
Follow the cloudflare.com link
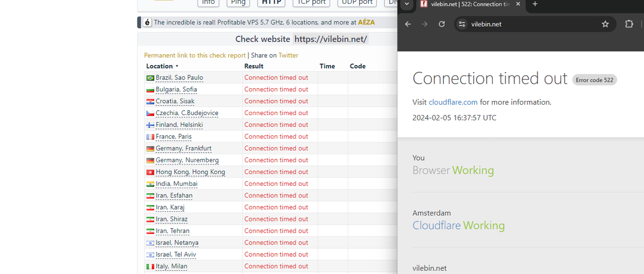point(453,102)
